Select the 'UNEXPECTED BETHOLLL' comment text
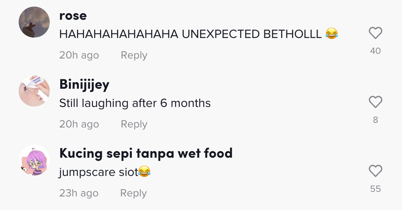Screen dimensions: 402x210 [190, 34]
